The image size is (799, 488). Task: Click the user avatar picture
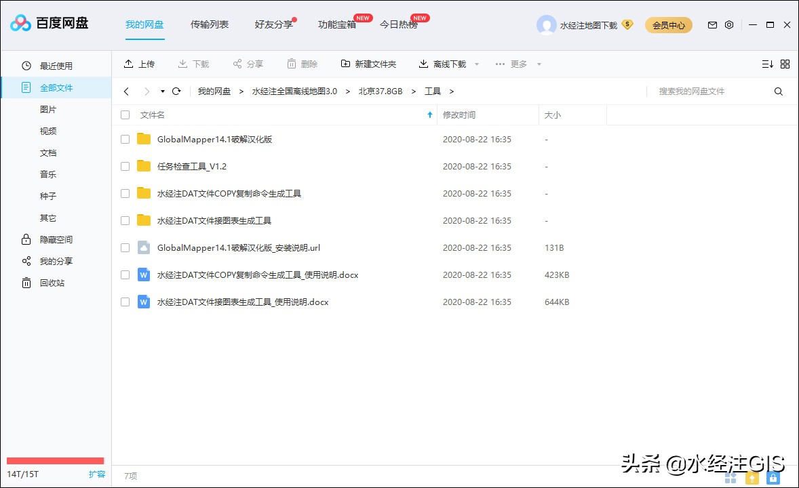point(546,24)
